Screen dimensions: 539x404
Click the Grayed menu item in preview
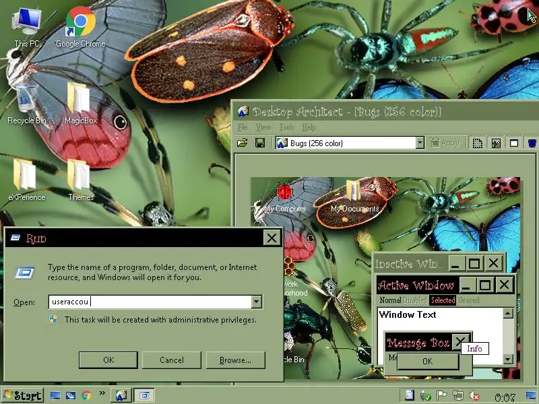(468, 300)
